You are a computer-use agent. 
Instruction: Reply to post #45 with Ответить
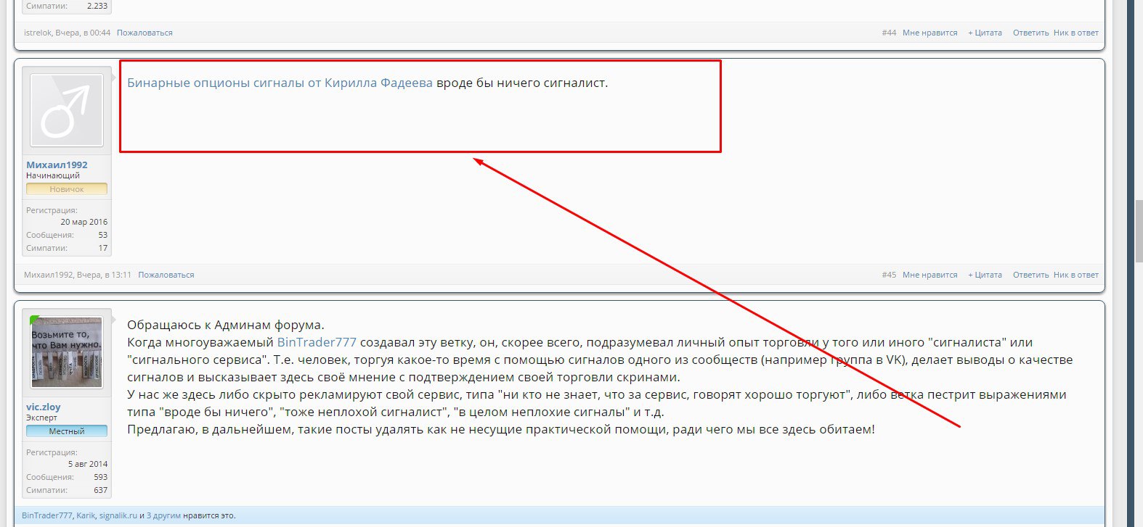point(1030,275)
